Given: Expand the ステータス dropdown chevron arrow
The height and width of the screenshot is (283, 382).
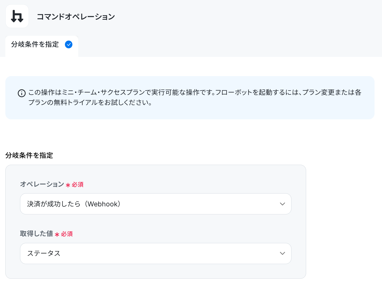Looking at the screenshot, I should coord(282,253).
